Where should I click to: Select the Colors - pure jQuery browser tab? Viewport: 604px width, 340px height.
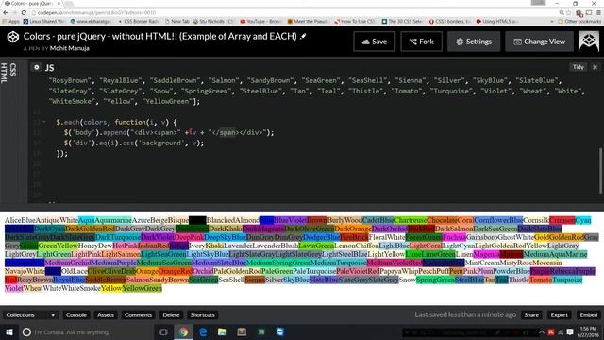click(x=32, y=4)
